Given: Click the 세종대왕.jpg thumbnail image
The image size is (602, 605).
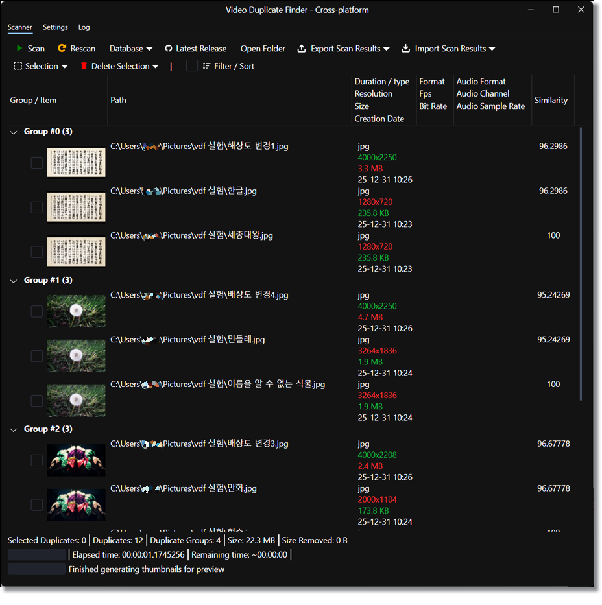Looking at the screenshot, I should (x=76, y=251).
